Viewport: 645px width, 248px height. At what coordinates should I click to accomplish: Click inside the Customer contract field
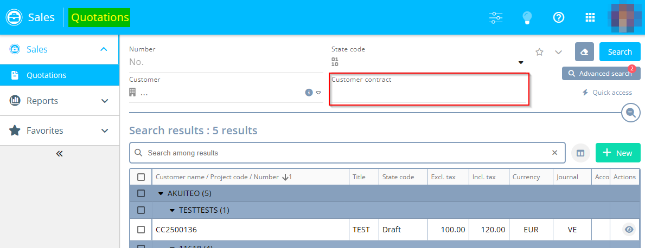[429, 94]
